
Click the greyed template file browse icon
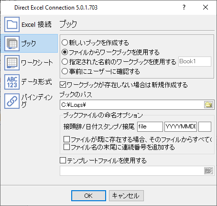click(x=208, y=171)
